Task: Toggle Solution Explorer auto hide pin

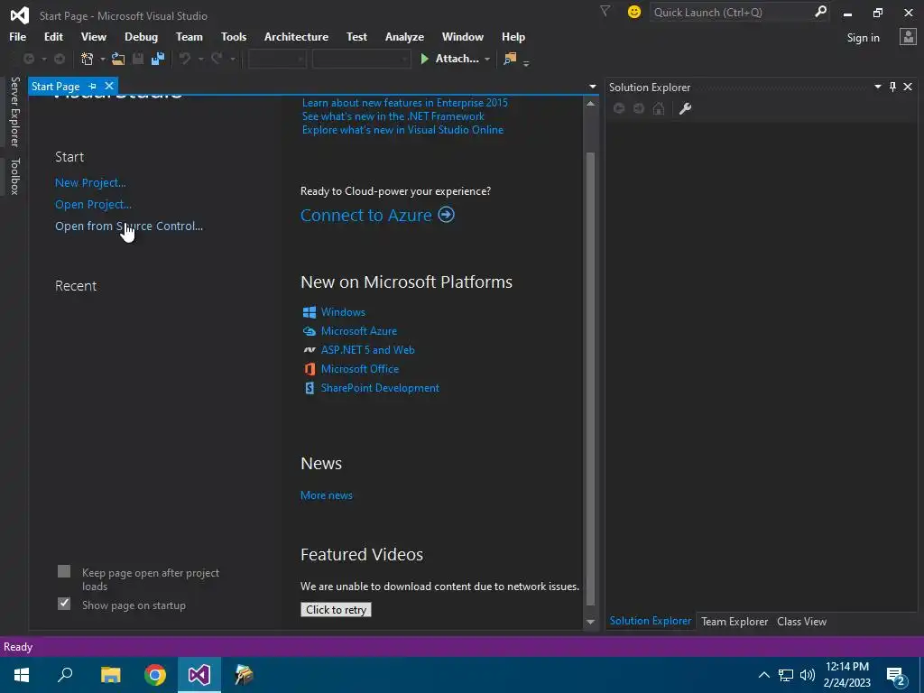Action: [892, 87]
